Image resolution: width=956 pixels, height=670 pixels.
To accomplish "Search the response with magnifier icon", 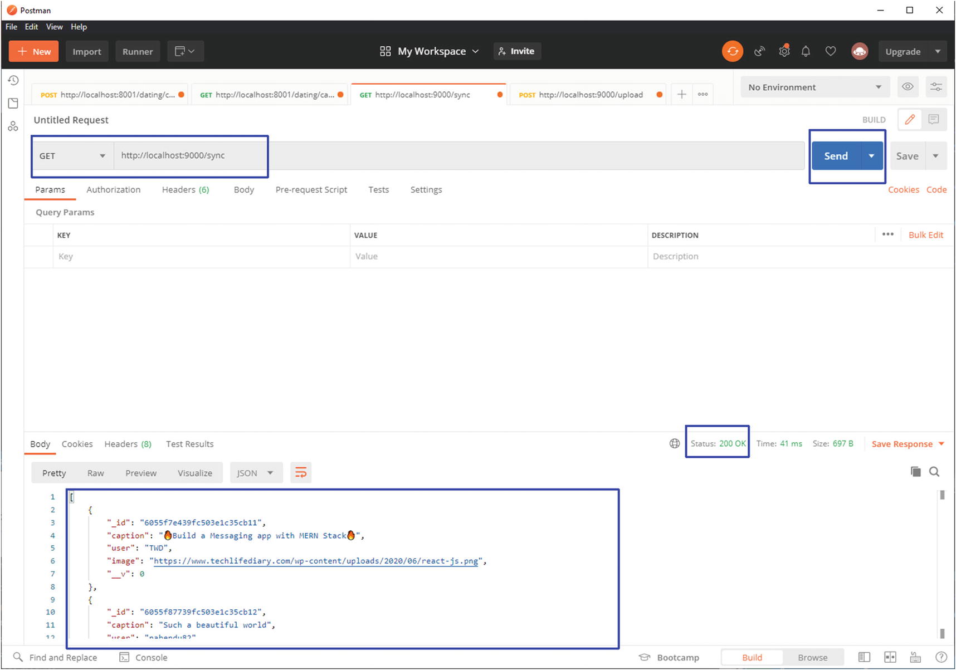I will coord(934,472).
